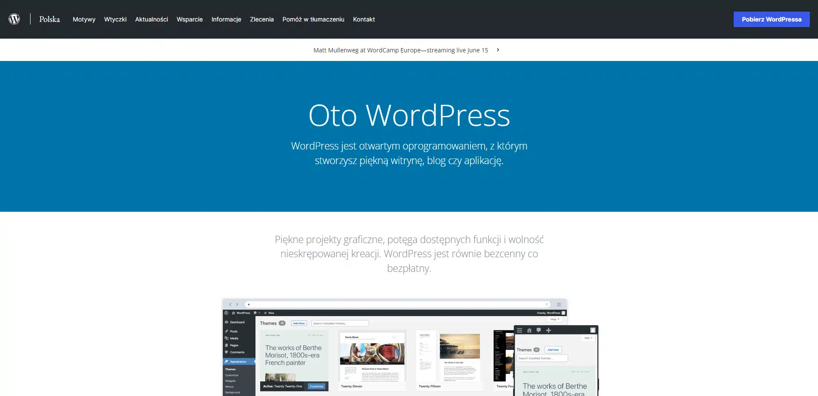Open the Zlecenia menu item
This screenshot has width=818, height=396.
pyautogui.click(x=262, y=19)
